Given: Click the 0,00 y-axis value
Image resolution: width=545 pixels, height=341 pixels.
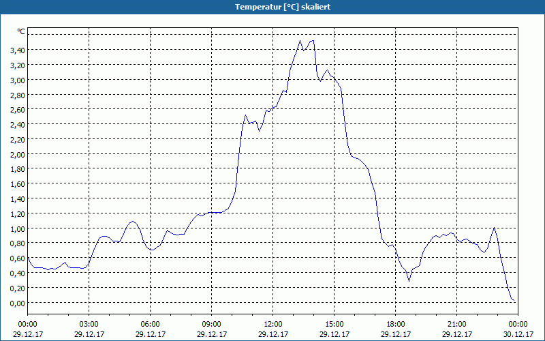Looking at the screenshot, I should tap(18, 303).
